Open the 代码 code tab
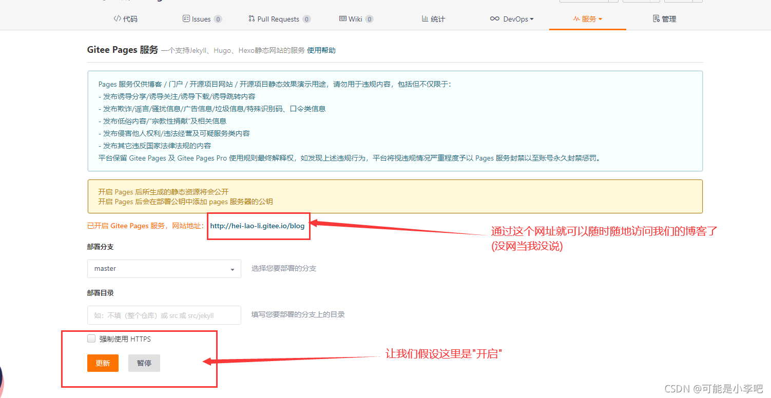The image size is (771, 398). [x=126, y=19]
